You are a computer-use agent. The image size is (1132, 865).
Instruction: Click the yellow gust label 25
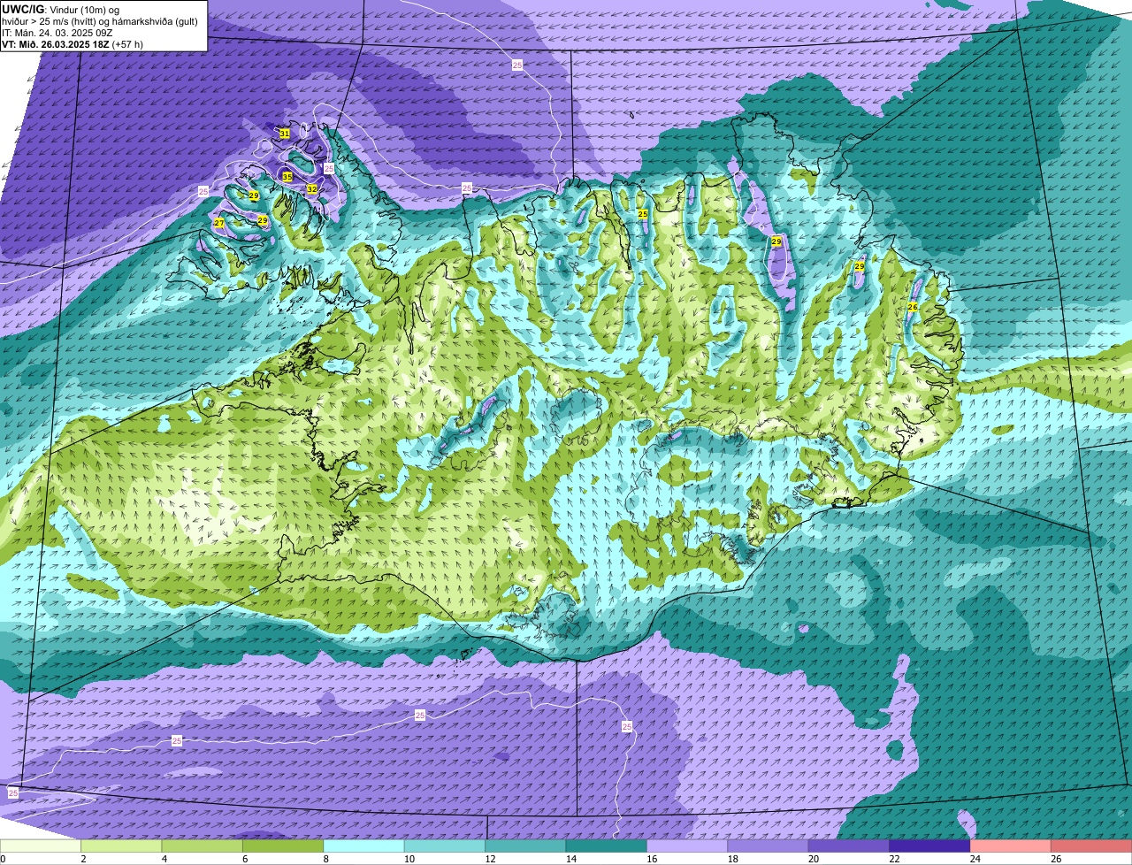pos(643,215)
